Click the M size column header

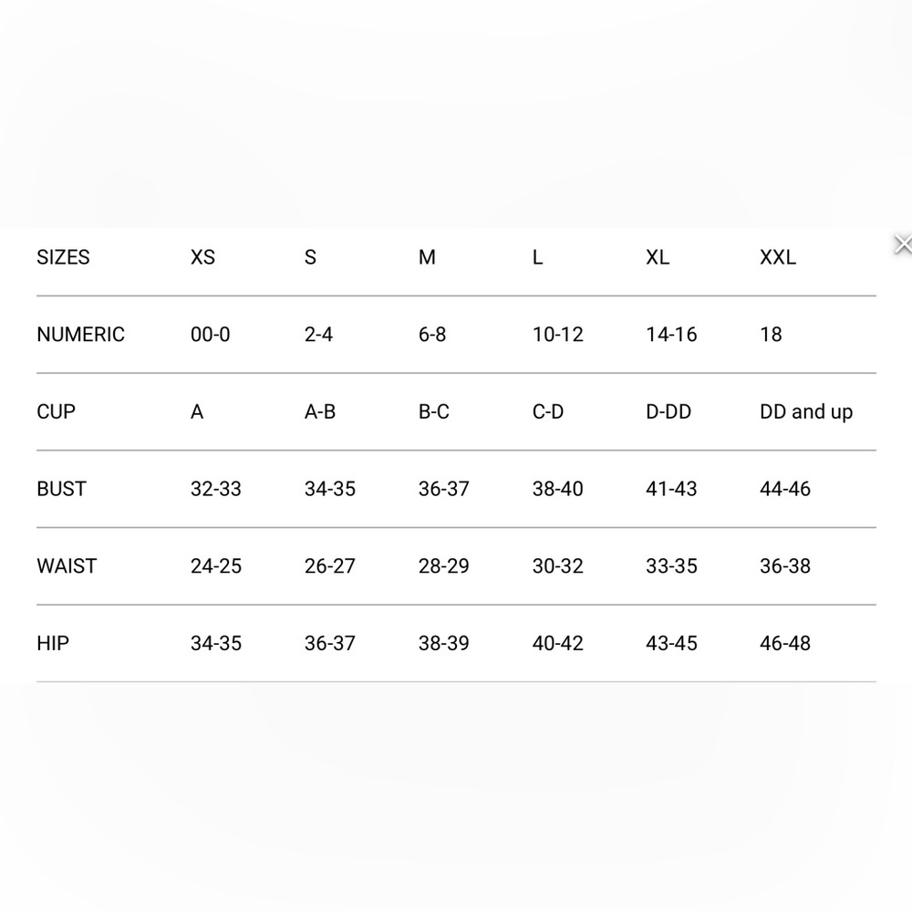427,257
